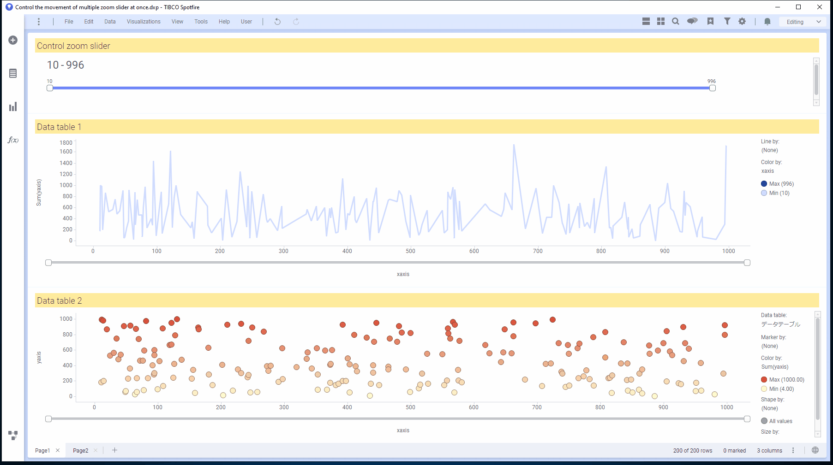Open the bookmarks icon
Screen dimensions: 833x465
(710, 21)
